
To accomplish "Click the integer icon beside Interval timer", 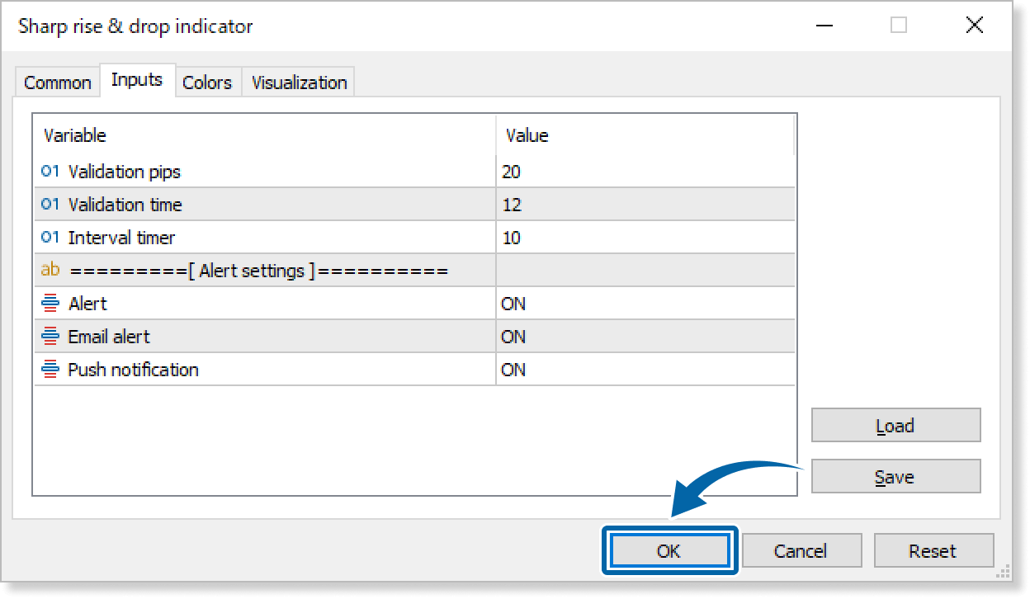I will (x=50, y=238).
